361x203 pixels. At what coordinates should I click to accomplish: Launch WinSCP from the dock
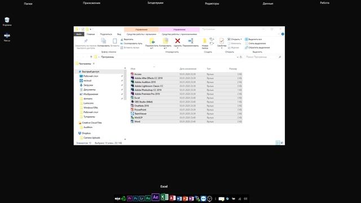197,198
